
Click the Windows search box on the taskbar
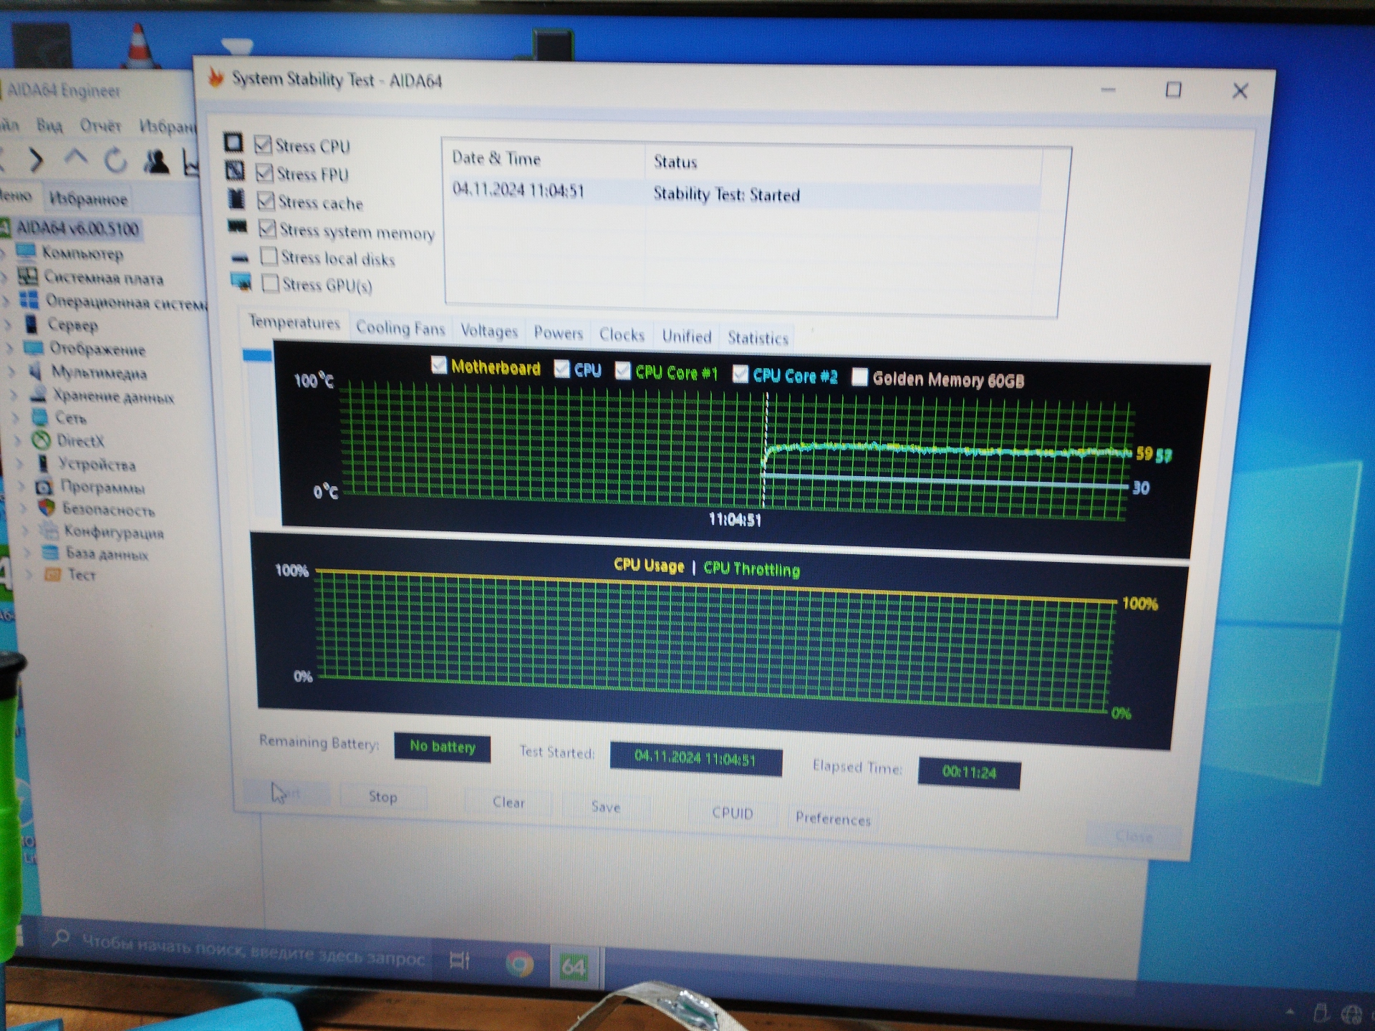[240, 949]
